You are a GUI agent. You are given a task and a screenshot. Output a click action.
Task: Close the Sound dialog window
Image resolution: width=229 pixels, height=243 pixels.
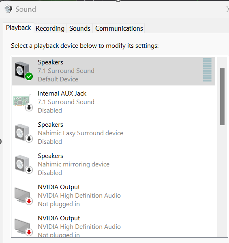[228, 9]
